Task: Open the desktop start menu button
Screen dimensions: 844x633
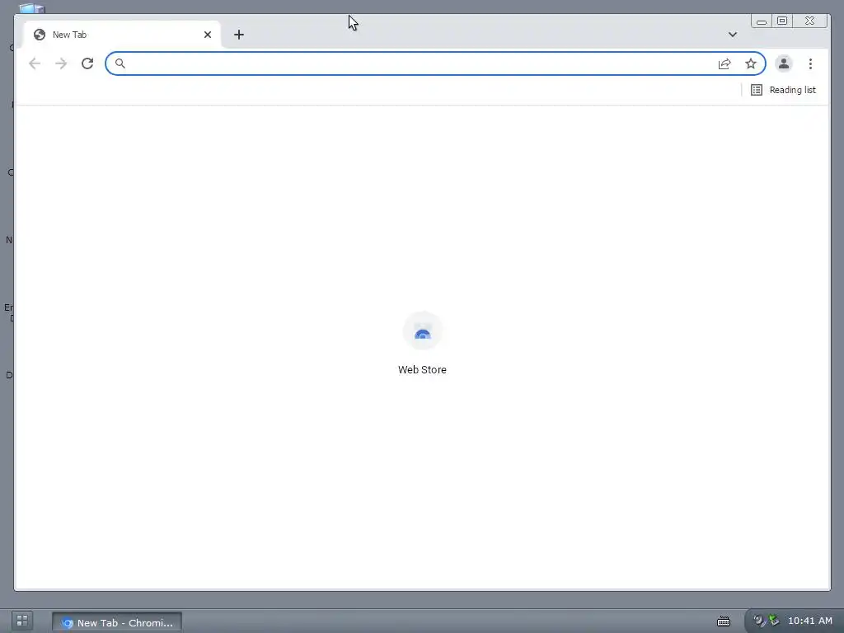Action: tap(22, 621)
